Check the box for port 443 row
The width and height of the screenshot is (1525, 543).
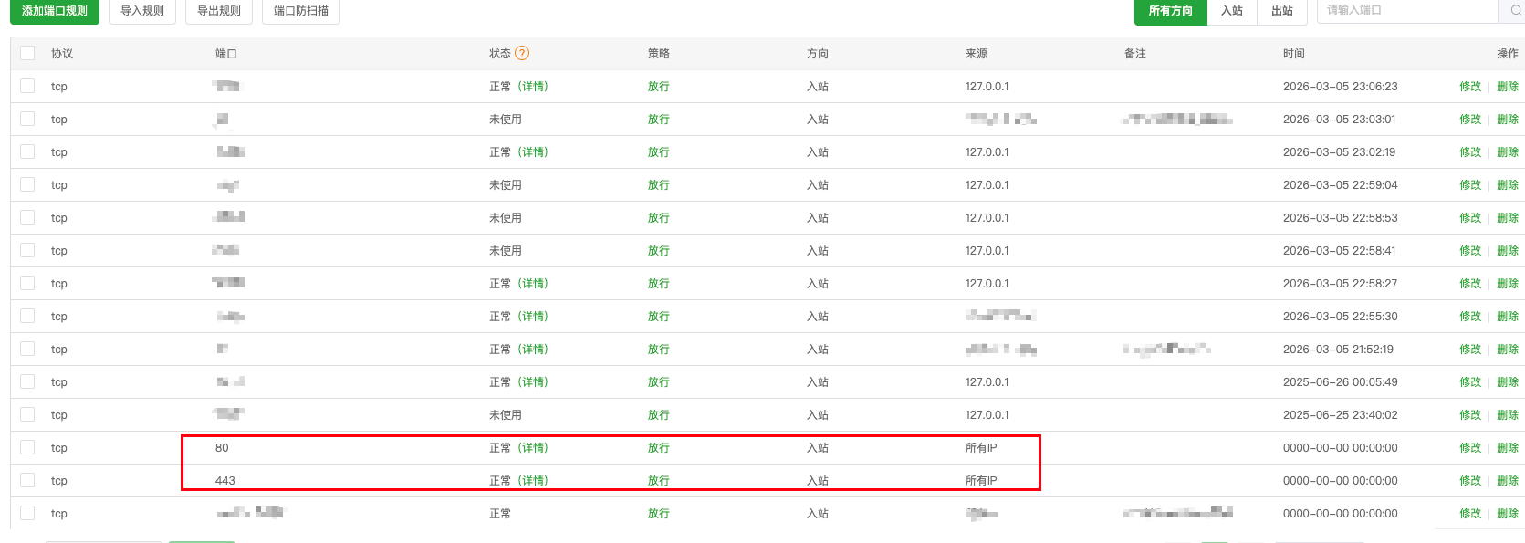(27, 481)
